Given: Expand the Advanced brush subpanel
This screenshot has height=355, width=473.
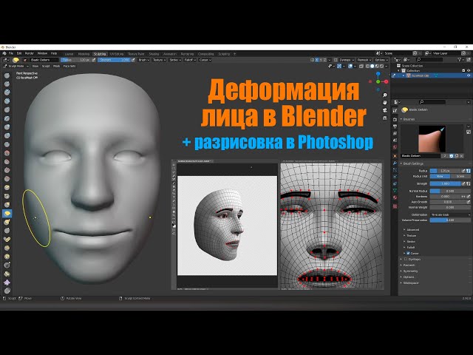Looking at the screenshot, I should click(x=412, y=230).
